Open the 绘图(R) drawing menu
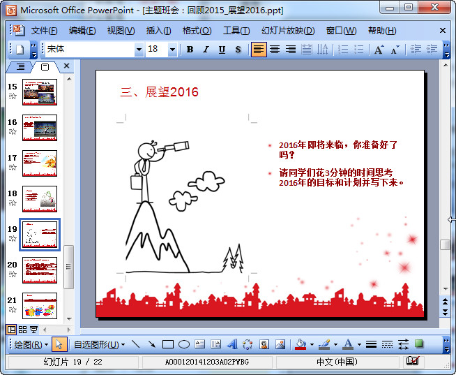The height and width of the screenshot is (375, 456). (31, 345)
